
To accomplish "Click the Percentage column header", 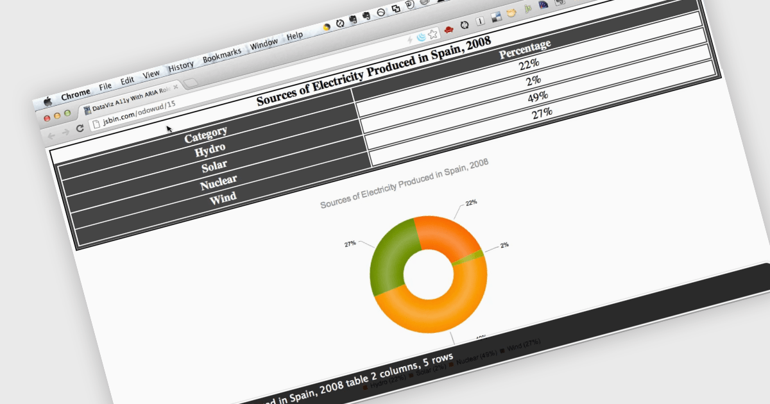I will (x=525, y=49).
